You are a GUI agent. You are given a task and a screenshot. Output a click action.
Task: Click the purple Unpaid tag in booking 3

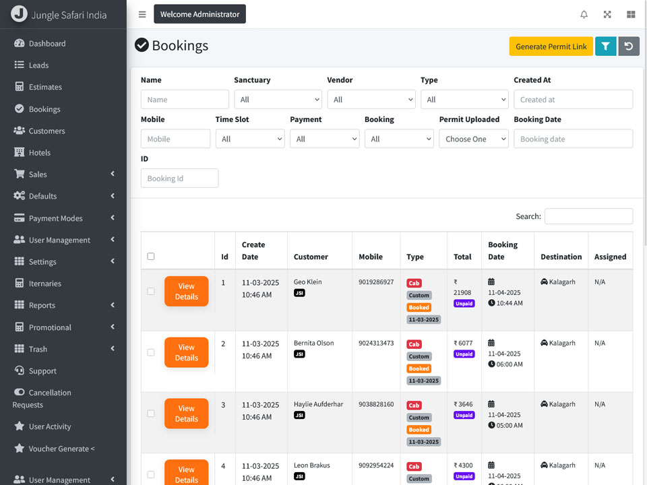tap(464, 415)
